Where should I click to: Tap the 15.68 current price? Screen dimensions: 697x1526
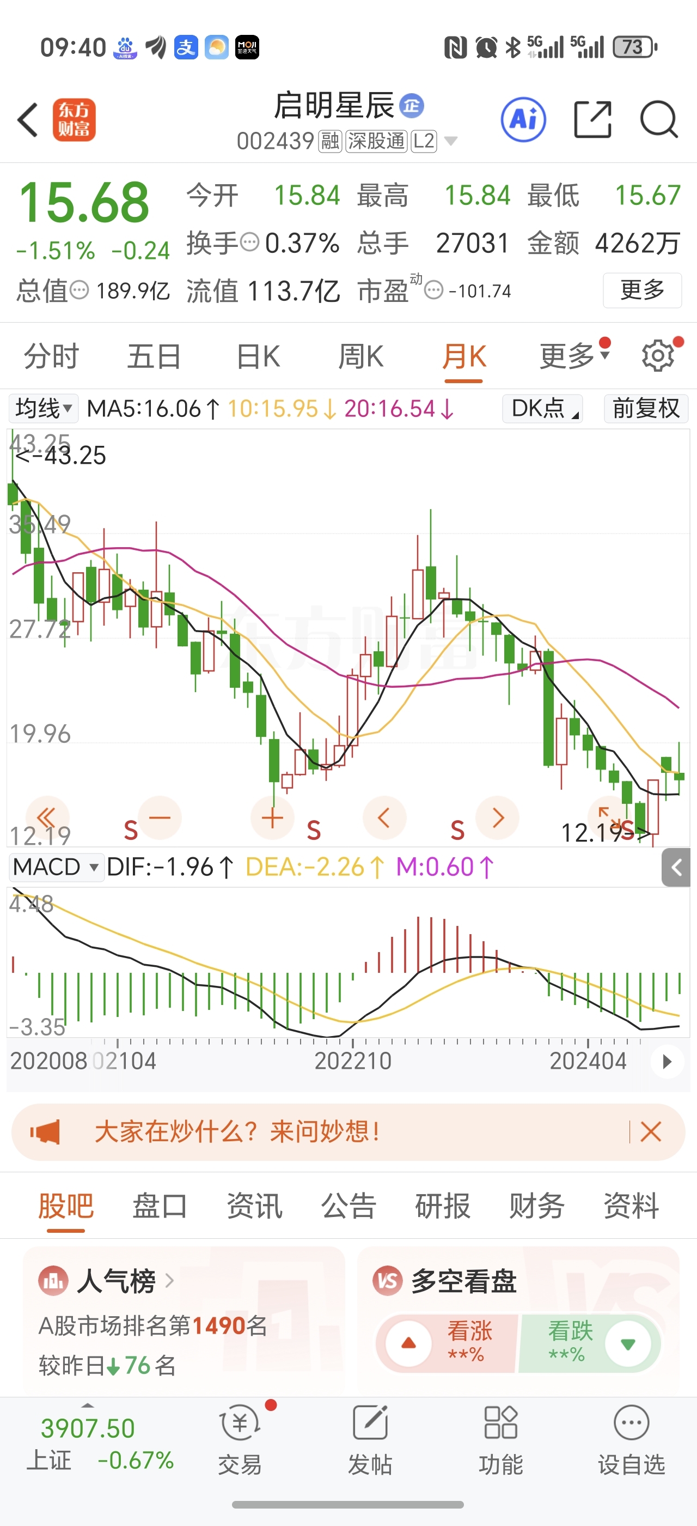click(84, 202)
